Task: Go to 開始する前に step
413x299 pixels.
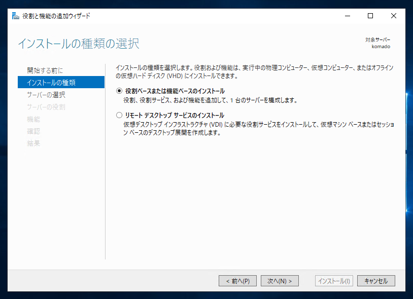Action: 45,70
